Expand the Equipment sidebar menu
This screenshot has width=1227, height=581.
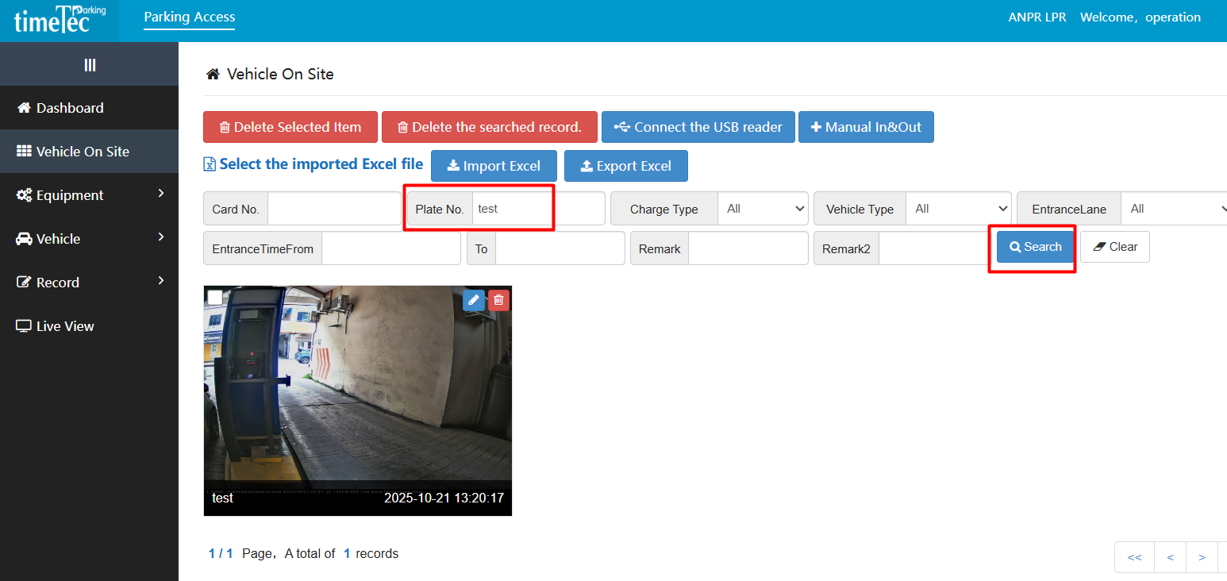89,195
